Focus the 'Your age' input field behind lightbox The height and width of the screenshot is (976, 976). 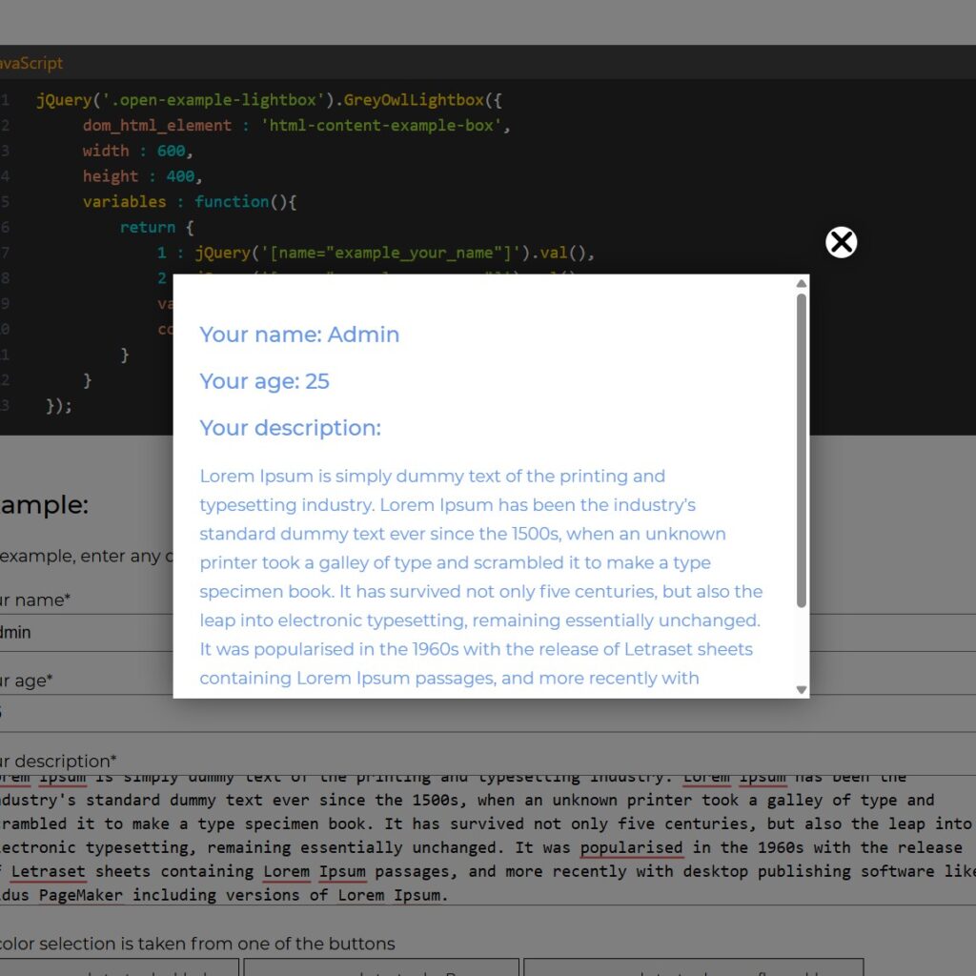[488, 713]
